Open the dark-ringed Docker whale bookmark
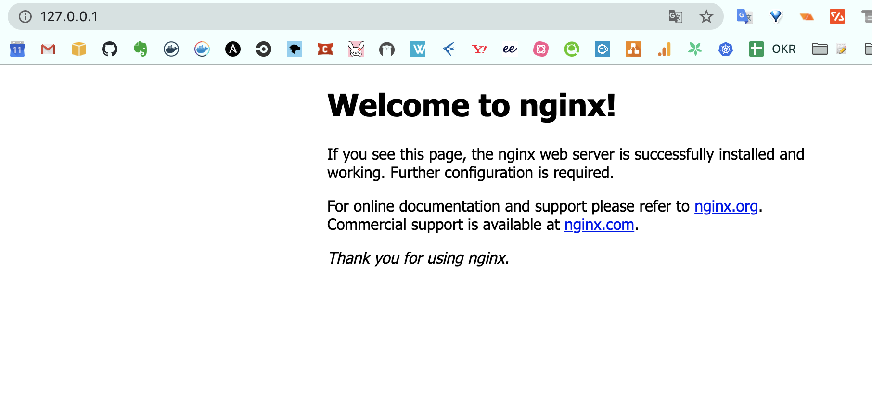The image size is (872, 403). [171, 49]
